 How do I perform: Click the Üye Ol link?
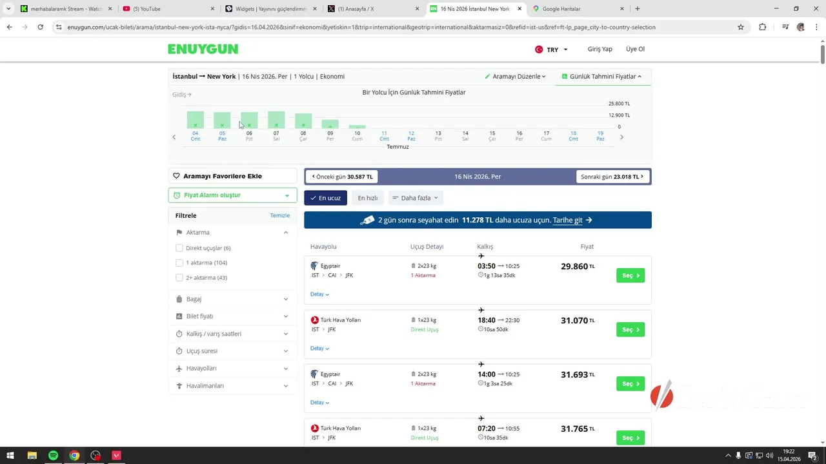635,49
